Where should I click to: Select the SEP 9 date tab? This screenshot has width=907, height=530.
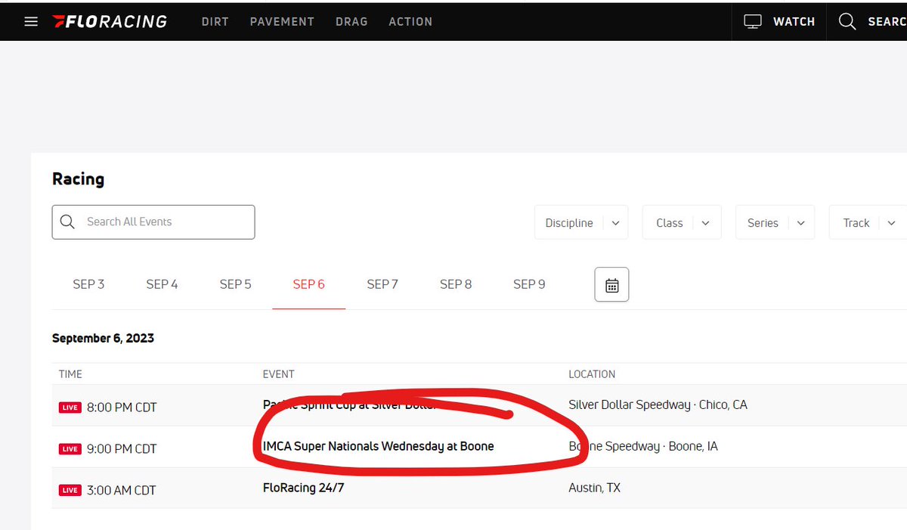pos(529,284)
